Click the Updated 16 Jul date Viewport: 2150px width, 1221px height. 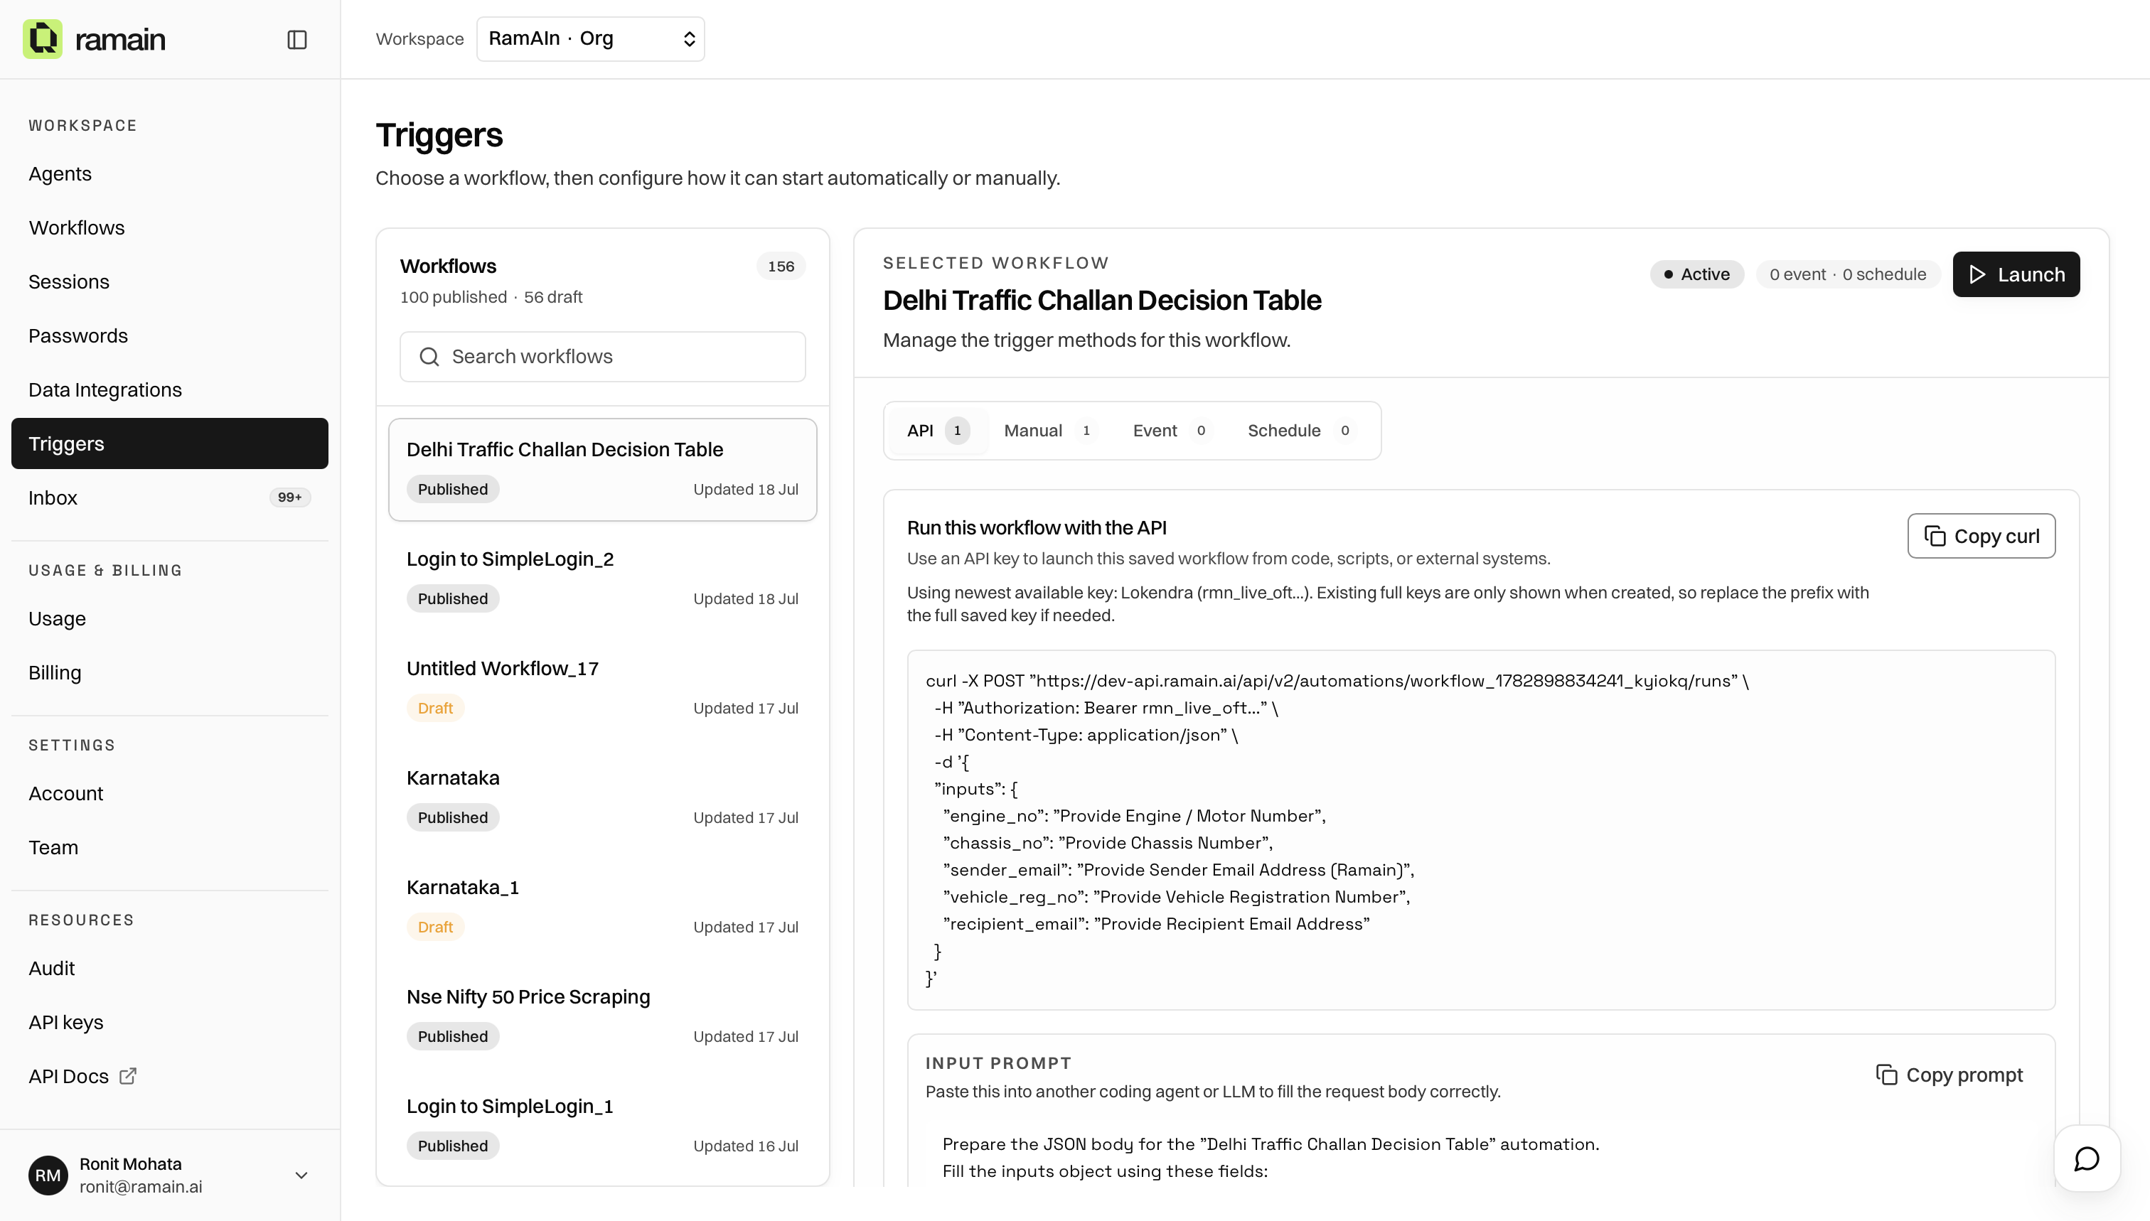coord(746,1146)
